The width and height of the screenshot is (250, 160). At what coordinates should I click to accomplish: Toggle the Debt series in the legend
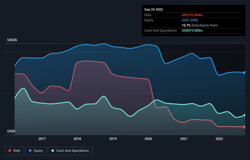(x=15, y=151)
